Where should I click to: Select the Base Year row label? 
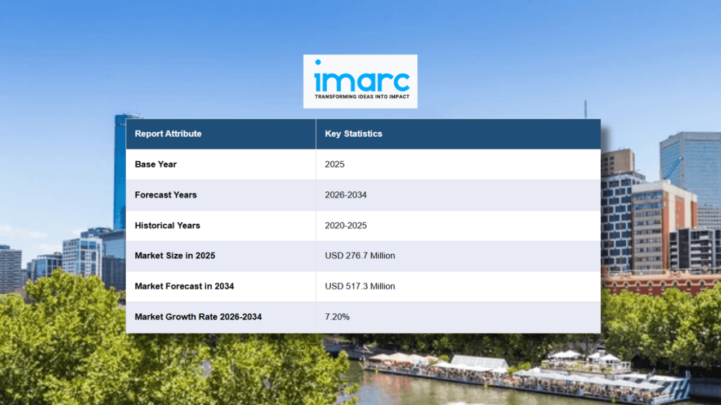[x=155, y=164]
